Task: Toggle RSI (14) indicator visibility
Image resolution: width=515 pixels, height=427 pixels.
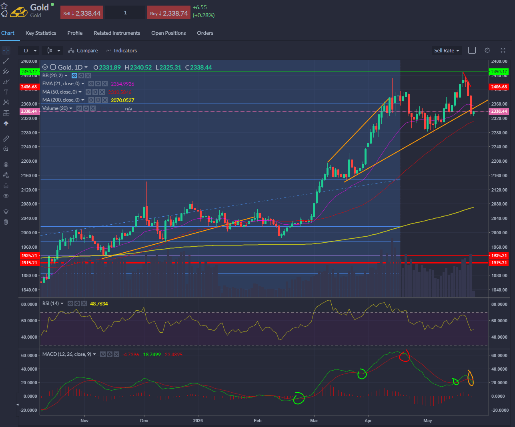Action: click(x=70, y=304)
